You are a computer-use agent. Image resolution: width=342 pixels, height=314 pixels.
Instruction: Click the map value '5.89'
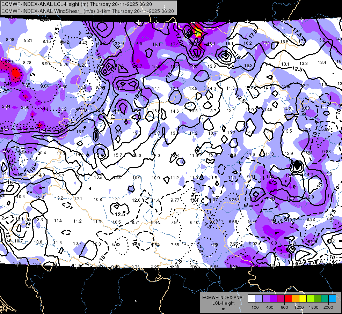[326, 129]
